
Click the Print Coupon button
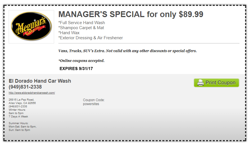[216, 83]
